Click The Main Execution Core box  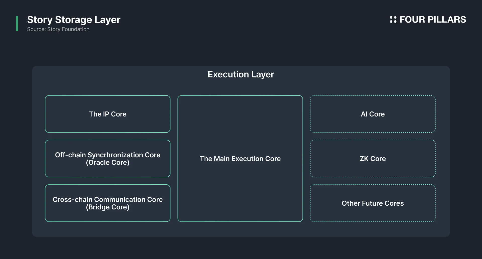(x=240, y=159)
